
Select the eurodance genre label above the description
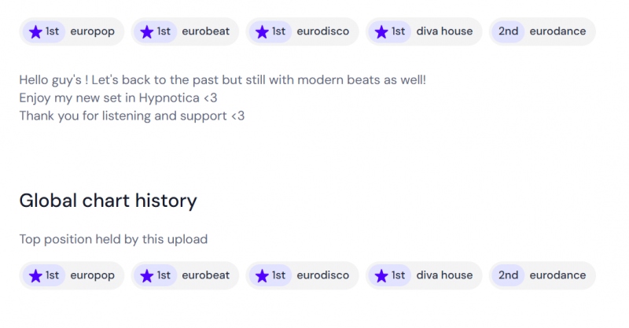557,31
